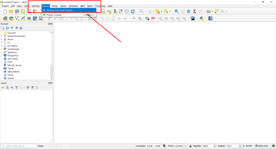Screen dimensions: 276x149
Task: Collapse all layers in the Layers panel
Action: pyautogui.click(x=32, y=87)
